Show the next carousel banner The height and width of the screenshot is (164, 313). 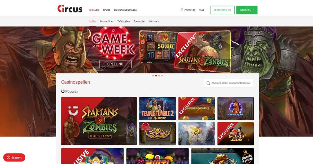(x=261, y=50)
